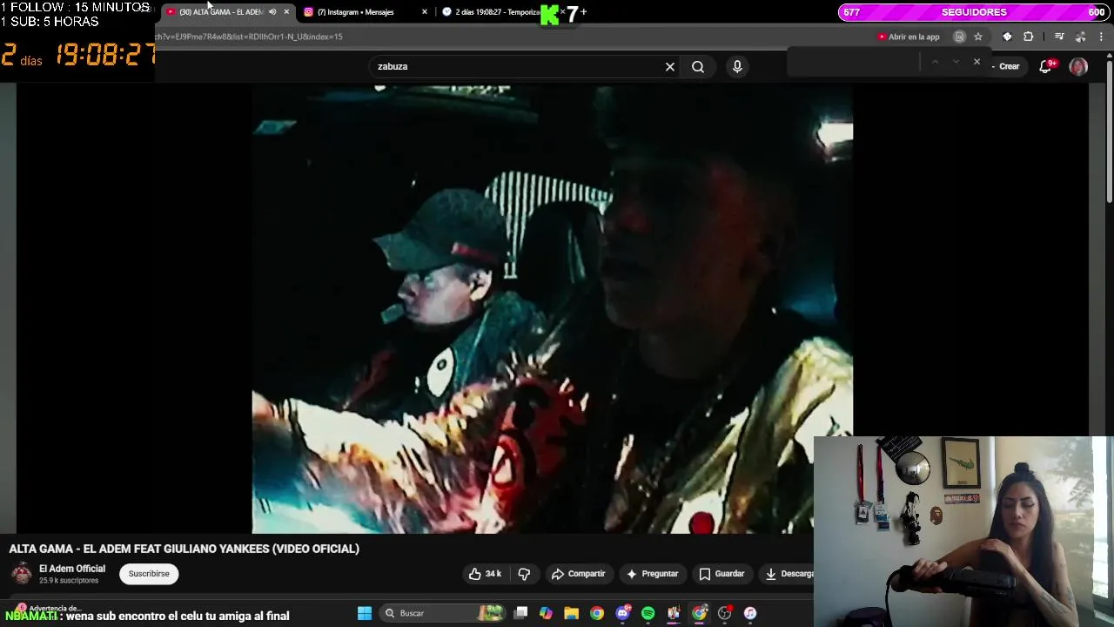
Task: Open the El Adem Oficial channel name link
Action: 72,569
